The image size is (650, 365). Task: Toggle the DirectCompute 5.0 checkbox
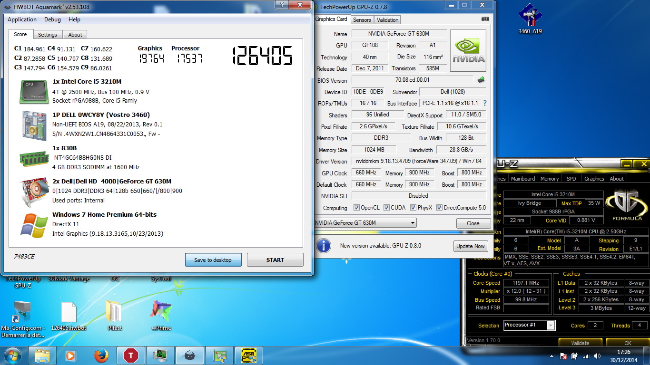click(440, 208)
